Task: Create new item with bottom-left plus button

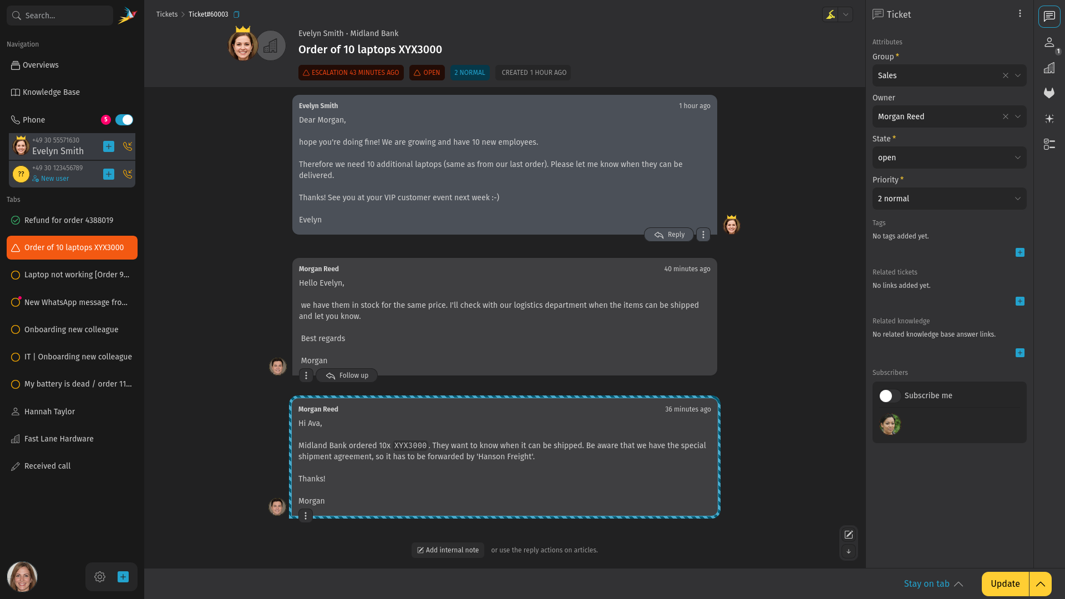Action: (123, 577)
